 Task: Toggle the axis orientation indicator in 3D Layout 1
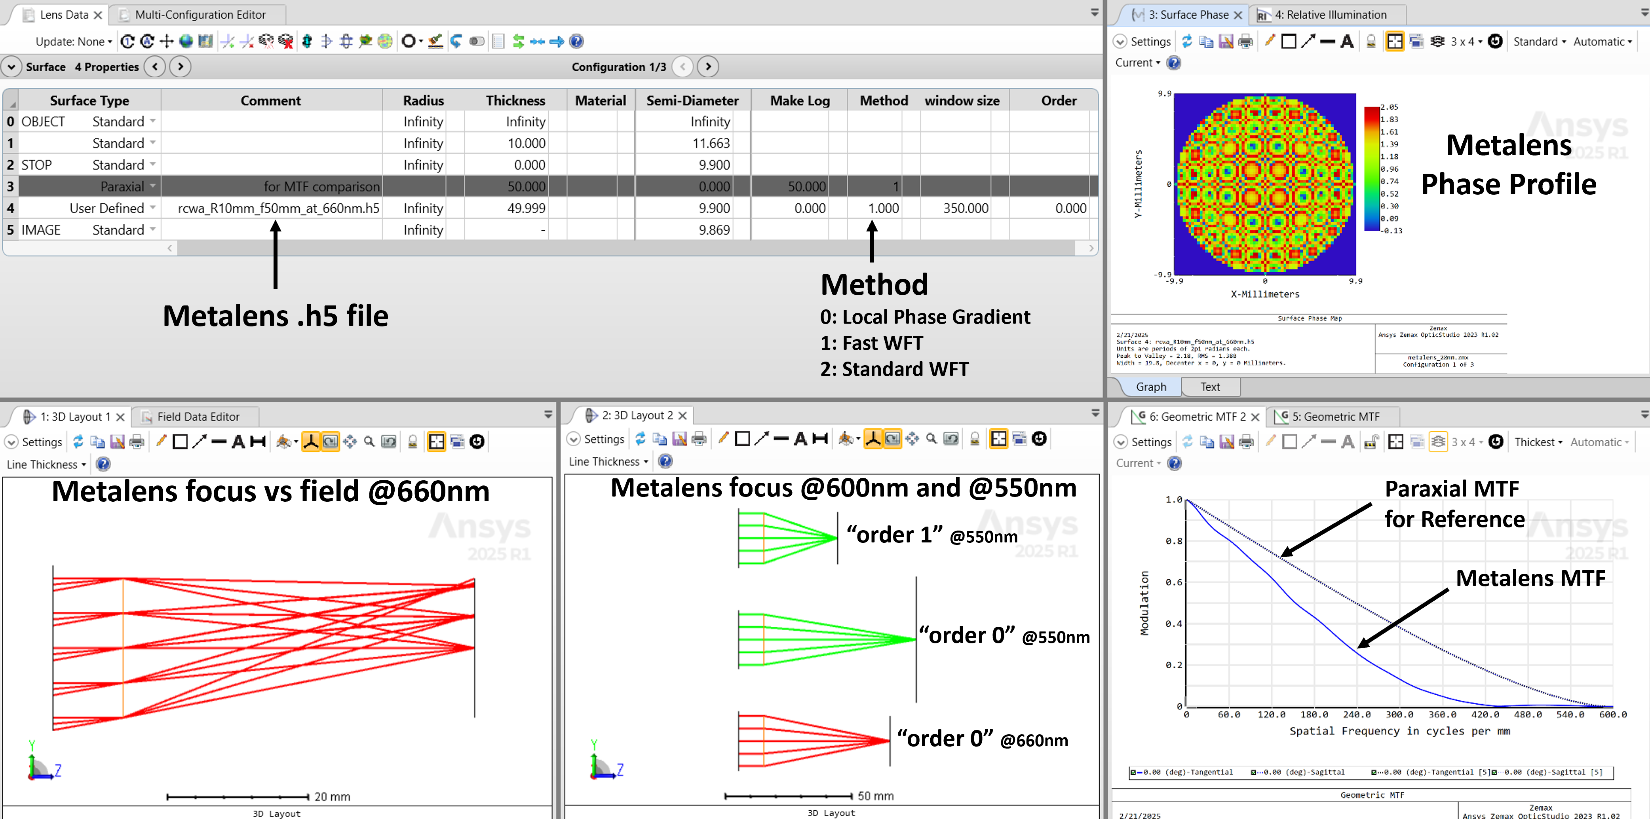tap(311, 442)
